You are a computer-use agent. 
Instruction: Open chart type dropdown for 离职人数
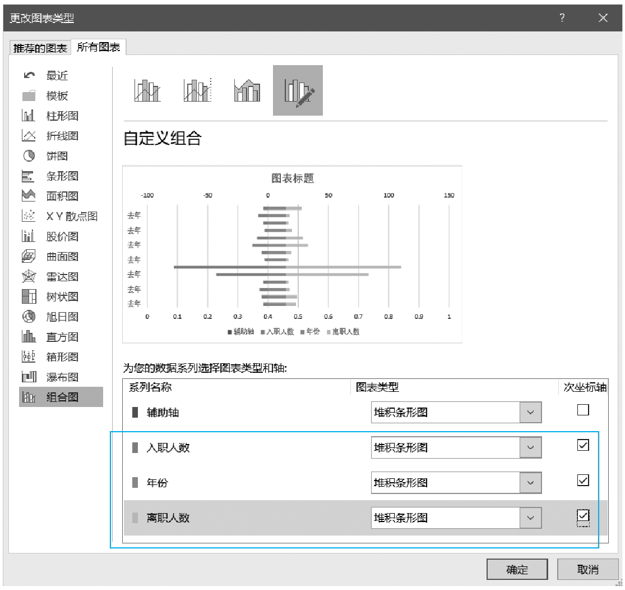click(530, 518)
